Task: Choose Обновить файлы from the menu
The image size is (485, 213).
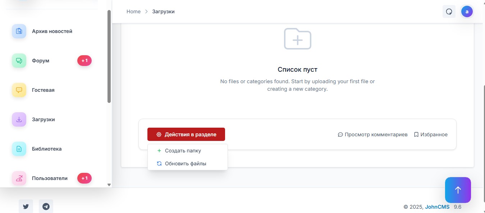Action: click(185, 164)
